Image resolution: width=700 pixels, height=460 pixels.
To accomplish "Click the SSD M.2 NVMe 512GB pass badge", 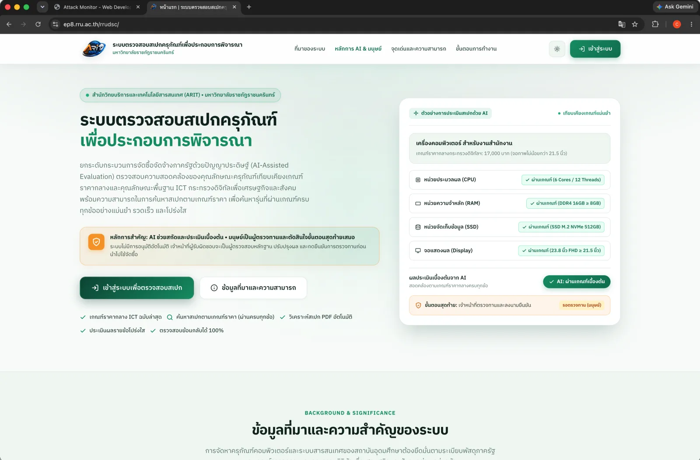I will point(561,227).
